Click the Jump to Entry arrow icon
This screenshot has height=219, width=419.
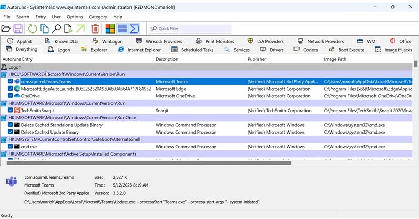pos(80,28)
